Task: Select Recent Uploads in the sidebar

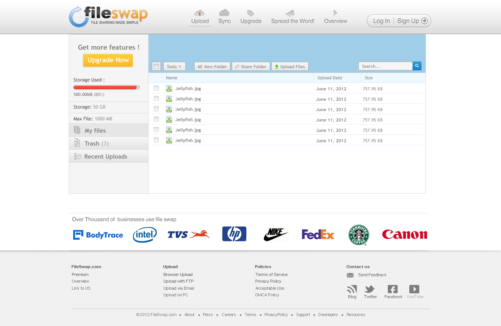Action: [105, 156]
